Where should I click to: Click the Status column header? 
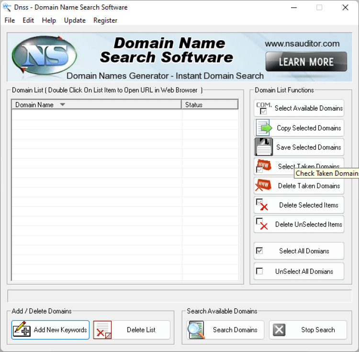210,105
